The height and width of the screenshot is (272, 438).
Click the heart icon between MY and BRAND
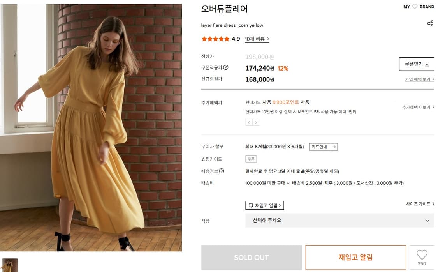(x=415, y=7)
